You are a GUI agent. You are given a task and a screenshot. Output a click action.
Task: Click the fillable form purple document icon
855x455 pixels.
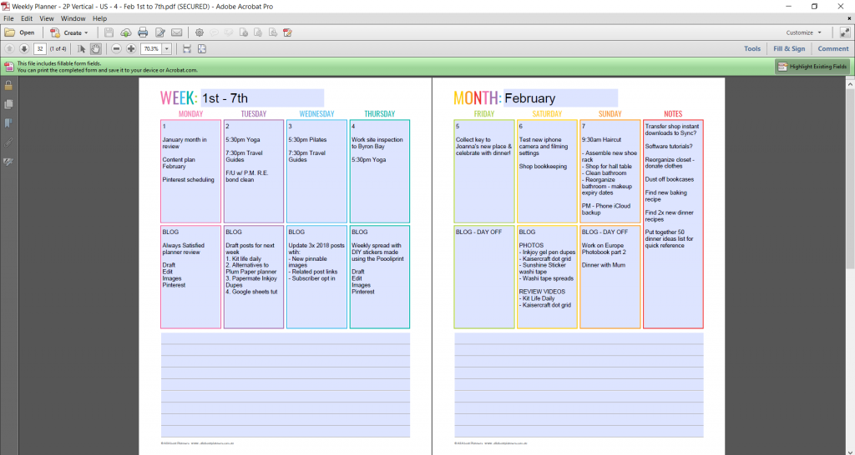click(x=8, y=67)
